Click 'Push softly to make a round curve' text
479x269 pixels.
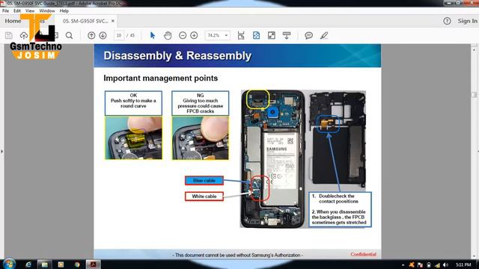(133, 103)
